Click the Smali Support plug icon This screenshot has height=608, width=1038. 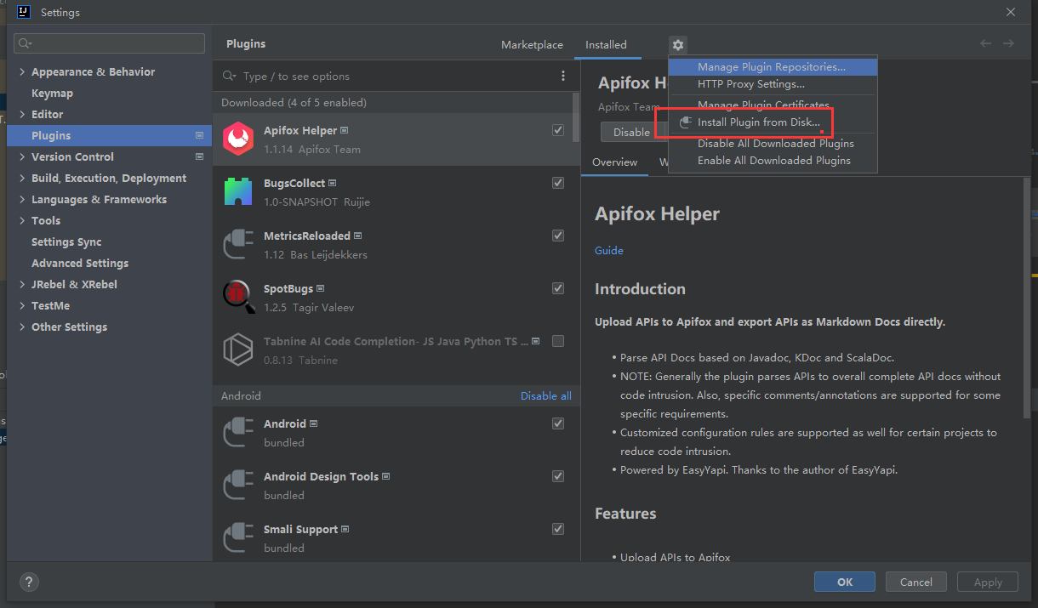(x=238, y=537)
